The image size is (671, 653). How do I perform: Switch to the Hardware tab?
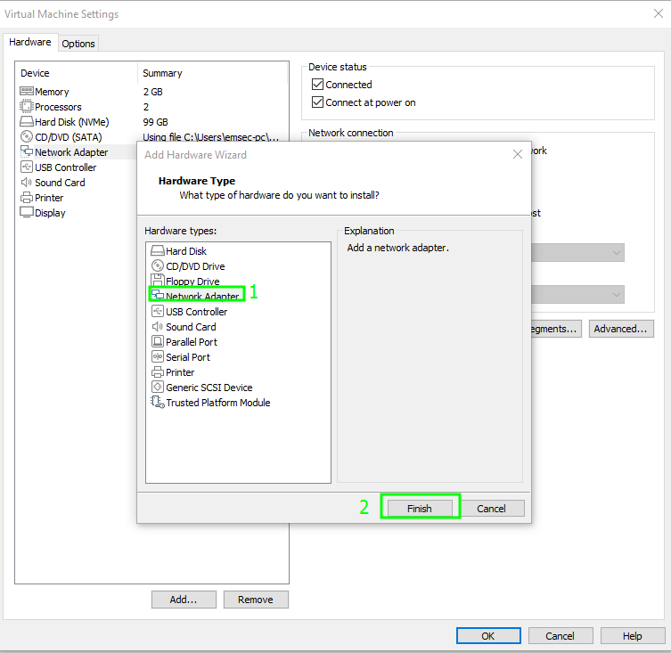pos(30,43)
